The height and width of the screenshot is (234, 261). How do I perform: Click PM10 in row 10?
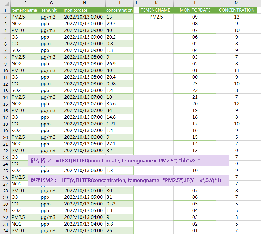[x=25, y=70]
